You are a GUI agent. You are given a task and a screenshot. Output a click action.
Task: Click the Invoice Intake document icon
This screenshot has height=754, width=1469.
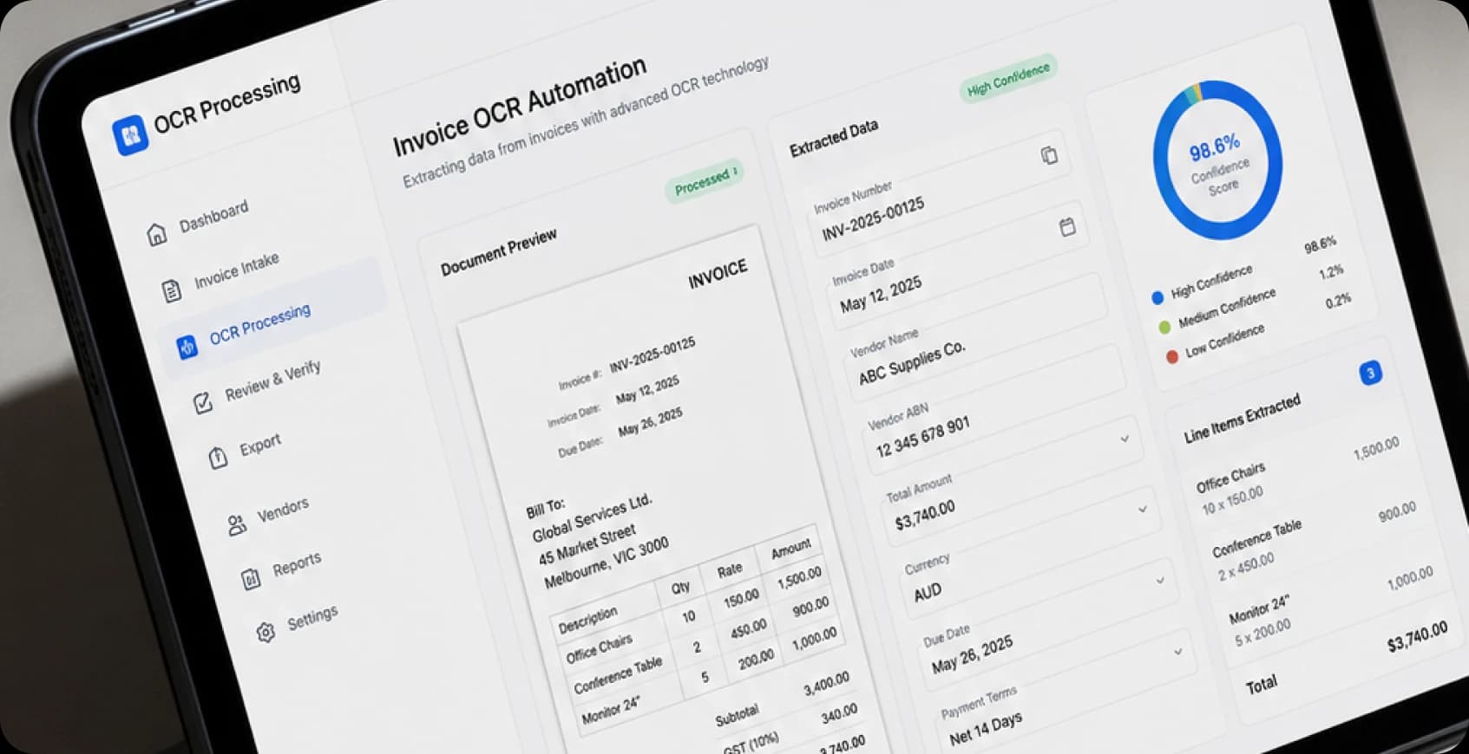tap(172, 290)
